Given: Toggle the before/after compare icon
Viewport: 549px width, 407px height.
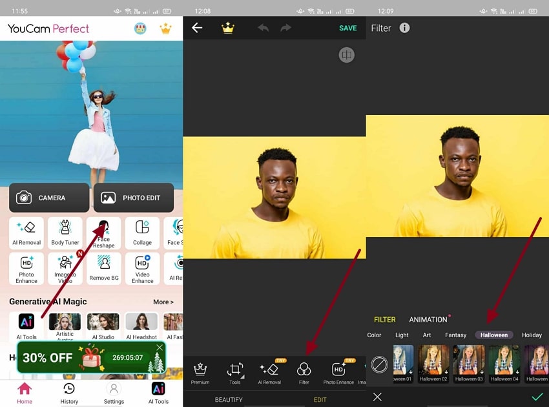Looking at the screenshot, I should click(347, 55).
